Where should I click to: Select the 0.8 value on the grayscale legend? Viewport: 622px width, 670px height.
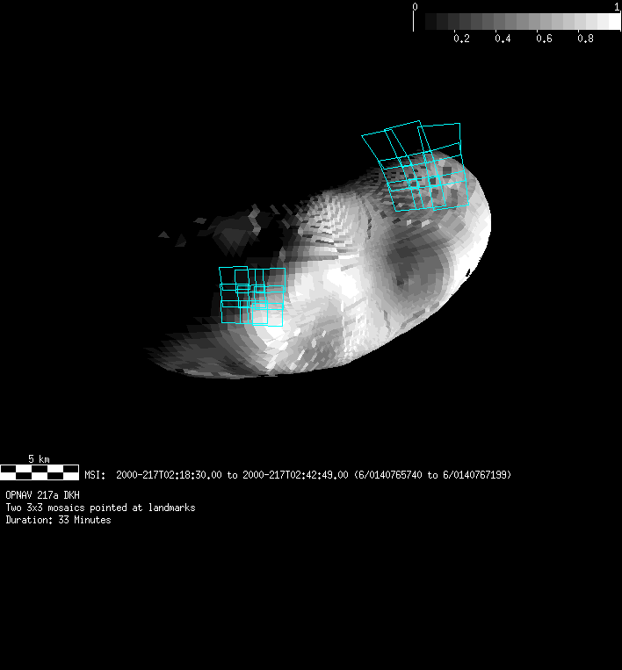(x=585, y=39)
